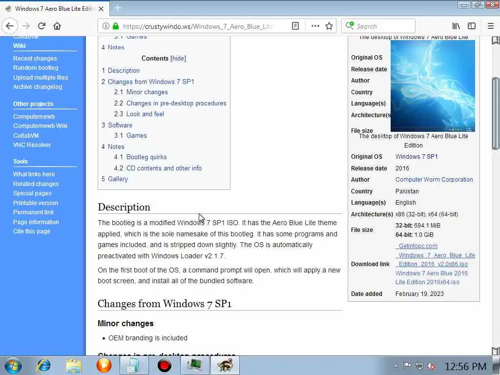Screen dimensions: 500x375
Task: Click the URL address bar
Action: [198, 26]
